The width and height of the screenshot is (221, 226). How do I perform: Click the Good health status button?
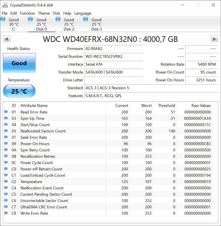19,63
